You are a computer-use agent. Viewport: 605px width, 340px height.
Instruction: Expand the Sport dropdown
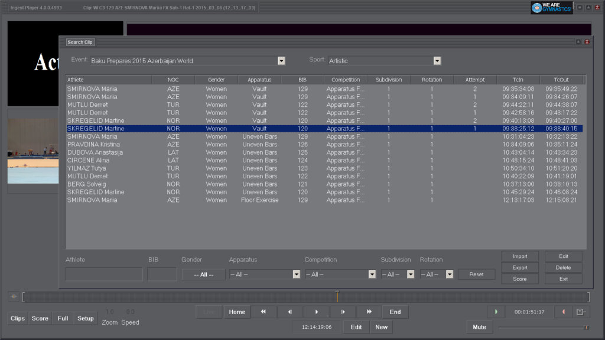437,61
